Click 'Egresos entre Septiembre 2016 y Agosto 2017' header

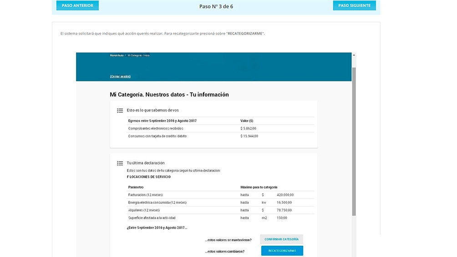click(x=162, y=121)
